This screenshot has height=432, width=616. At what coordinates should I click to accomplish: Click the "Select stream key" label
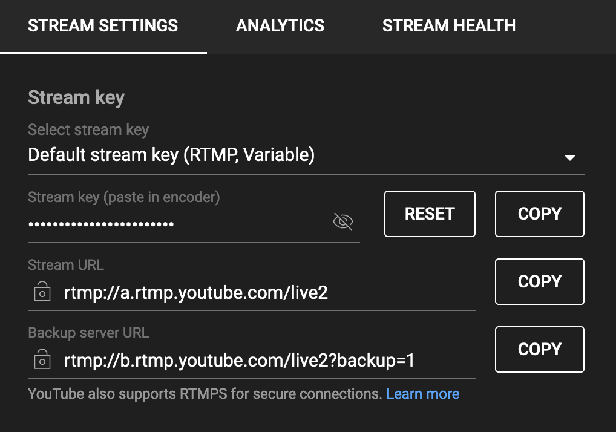coord(88,129)
